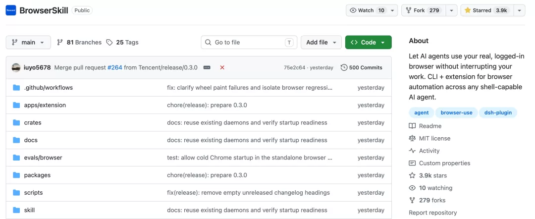535x219 pixels.
Task: Open the scripts folder
Action: pyautogui.click(x=34, y=193)
